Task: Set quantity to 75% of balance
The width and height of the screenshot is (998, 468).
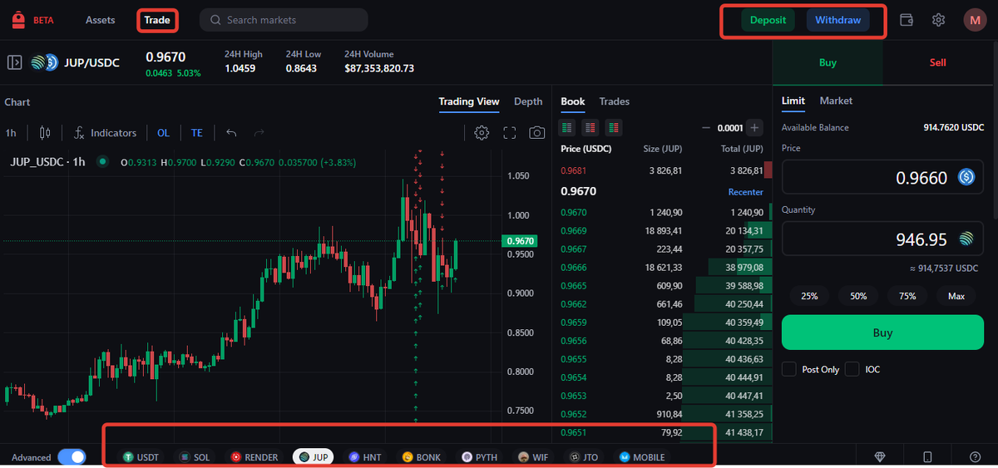Action: coord(907,296)
